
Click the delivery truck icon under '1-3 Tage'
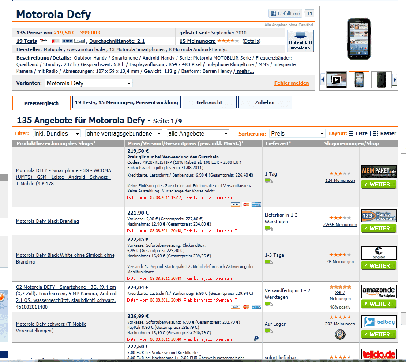(x=269, y=262)
